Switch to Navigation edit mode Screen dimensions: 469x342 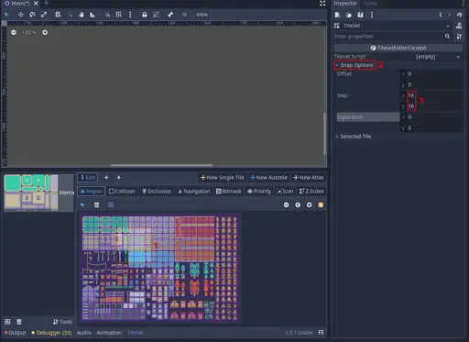(194, 191)
